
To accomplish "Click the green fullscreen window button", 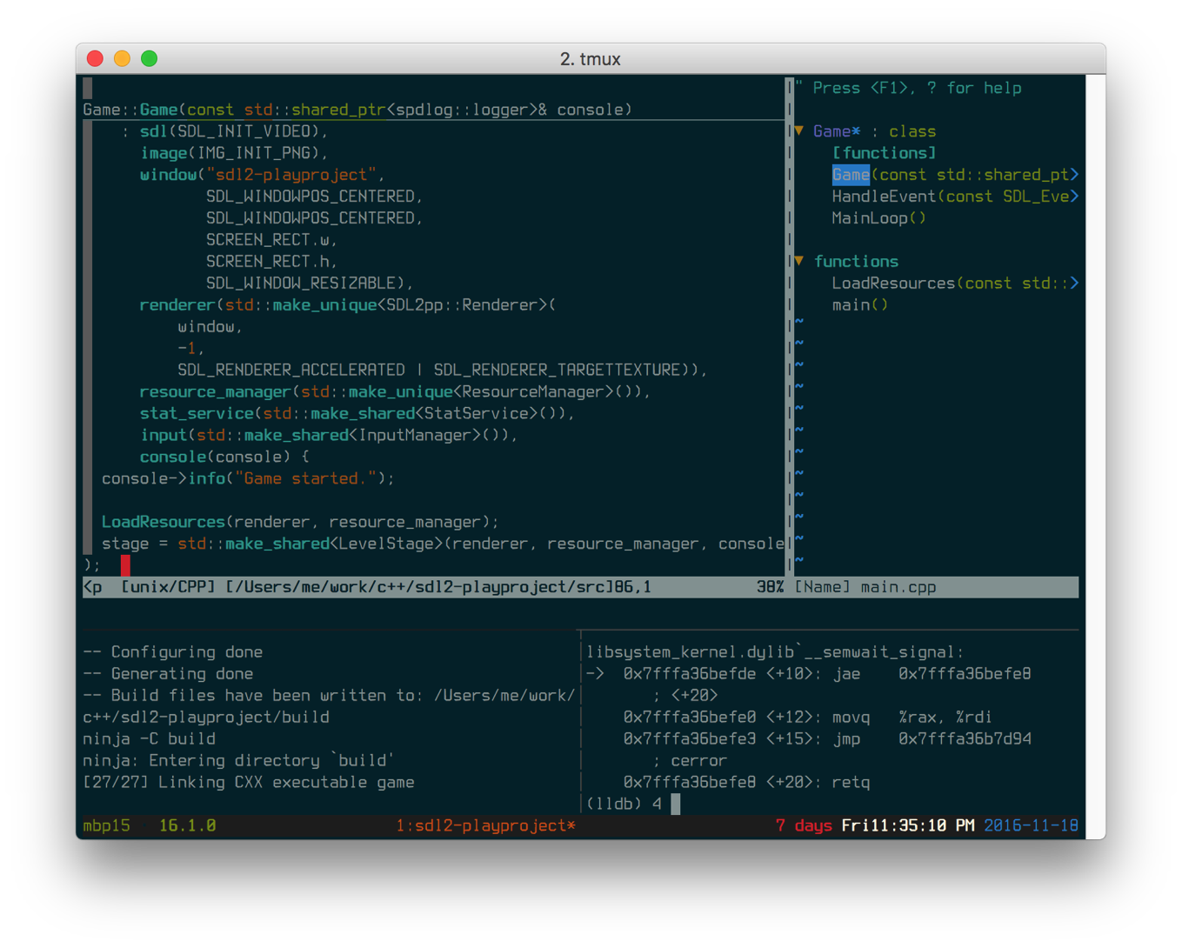I will [150, 58].
